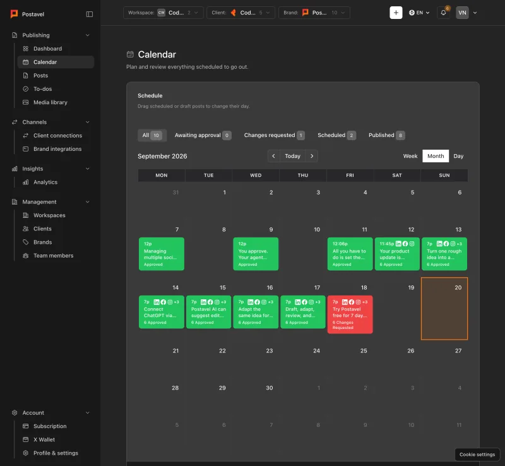This screenshot has height=466, width=505.
Task: Open Client connections page
Action: [56, 136]
